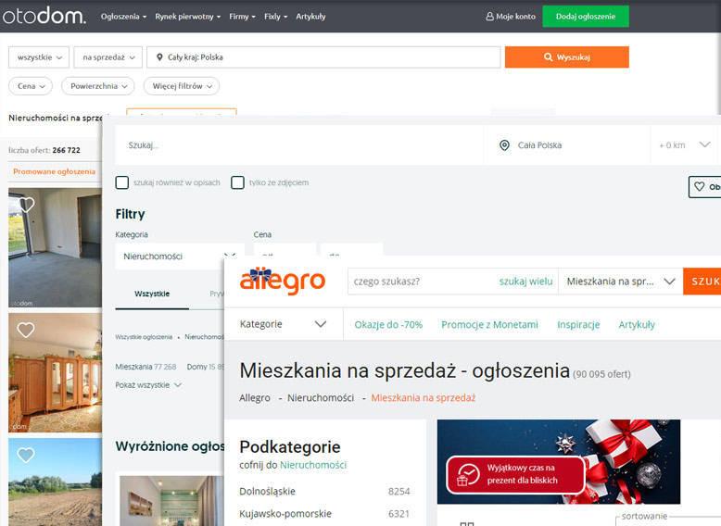
Task: Expand the allegro Kategorie menu
Action: [284, 324]
